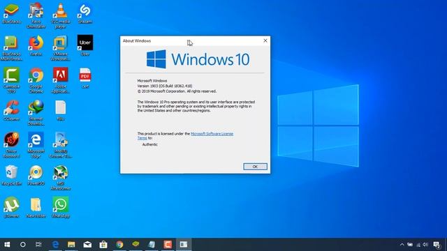Viewport: 447px width, 251px height.
Task: Open Intel Extreme Tuning Utility shortcut
Action: [61, 145]
